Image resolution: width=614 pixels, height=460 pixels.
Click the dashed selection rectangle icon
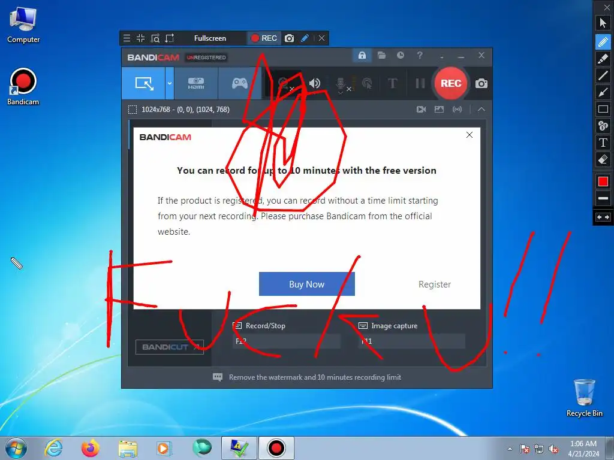pyautogui.click(x=133, y=110)
